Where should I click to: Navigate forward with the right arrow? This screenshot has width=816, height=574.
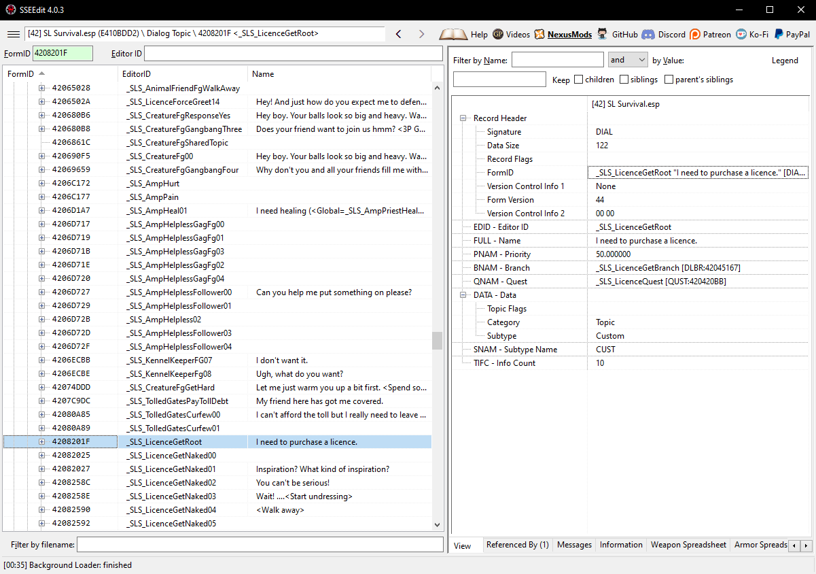click(421, 34)
